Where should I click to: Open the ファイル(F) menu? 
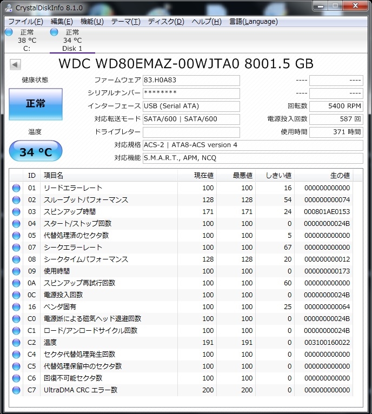[25, 22]
